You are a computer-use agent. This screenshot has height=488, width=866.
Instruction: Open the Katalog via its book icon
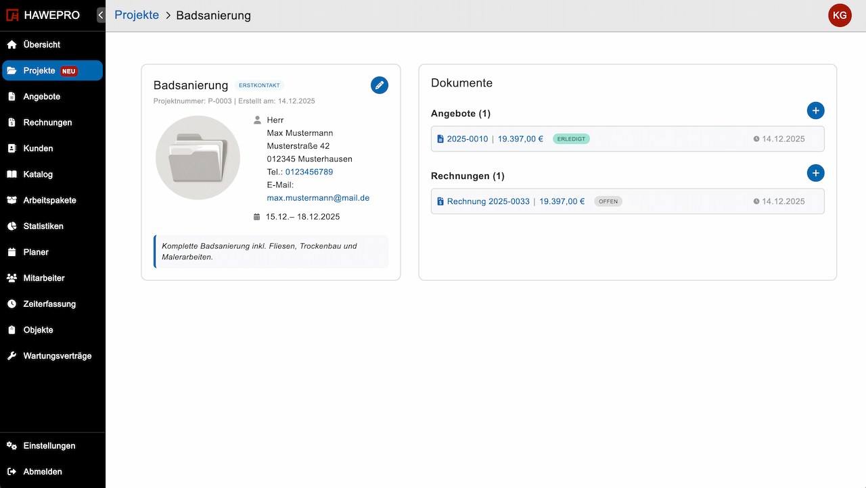click(14, 174)
